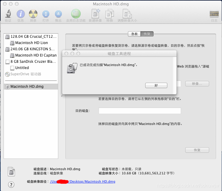Select the 240.06 GB KINGSTON S… row text
Image resolution: width=222 pixels, height=191 pixels.
[33, 49]
